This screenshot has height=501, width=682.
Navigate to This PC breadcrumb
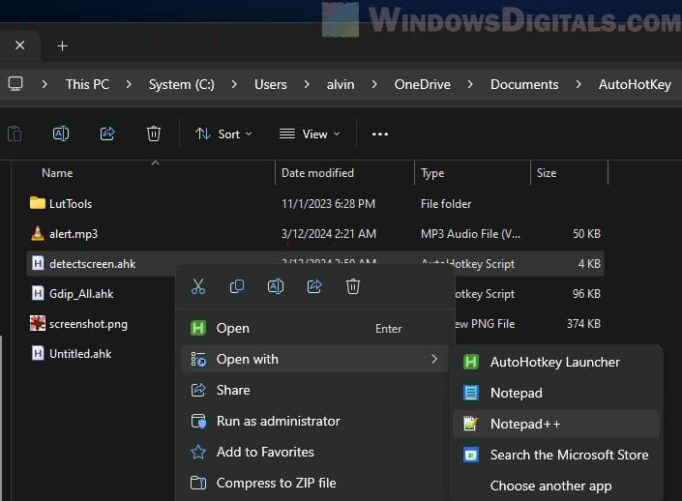[x=87, y=84]
